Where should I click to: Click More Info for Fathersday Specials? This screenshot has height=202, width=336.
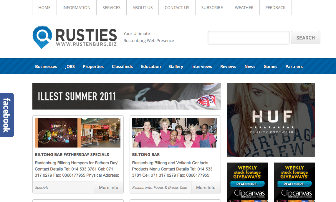coord(108,188)
